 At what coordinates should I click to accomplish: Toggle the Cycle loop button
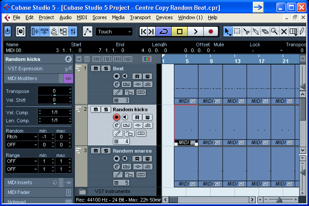point(163,32)
